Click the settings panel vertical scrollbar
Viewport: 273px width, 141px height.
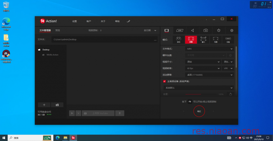(236, 57)
